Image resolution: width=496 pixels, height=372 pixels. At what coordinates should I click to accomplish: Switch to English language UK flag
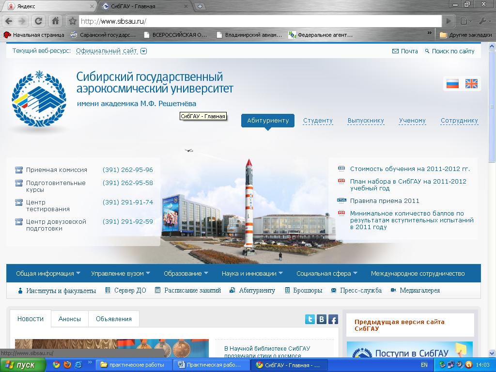(471, 84)
